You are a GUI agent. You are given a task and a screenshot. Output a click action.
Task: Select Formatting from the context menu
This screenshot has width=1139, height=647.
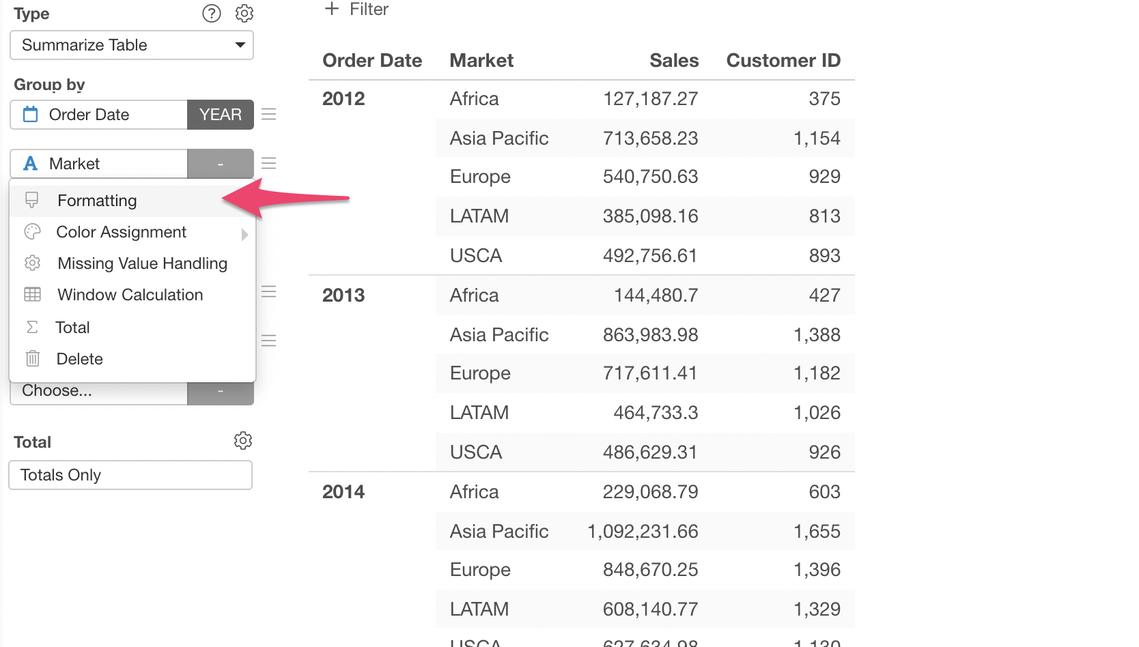point(97,201)
